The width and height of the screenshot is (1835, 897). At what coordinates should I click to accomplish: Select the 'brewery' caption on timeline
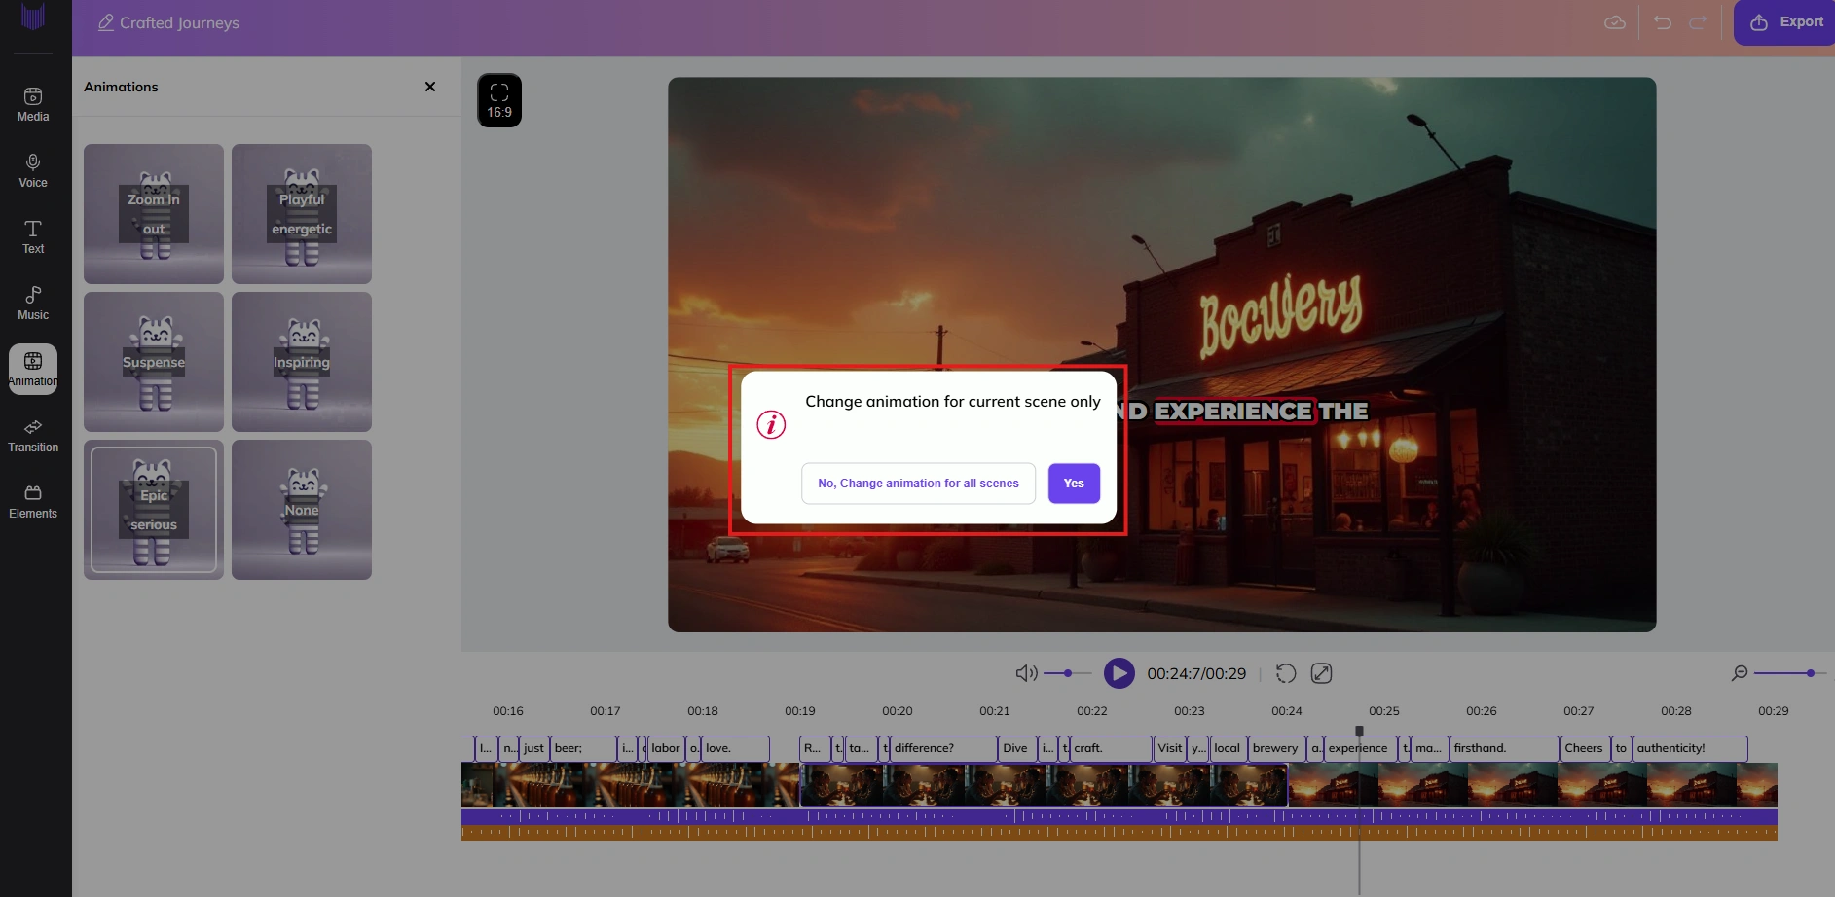tap(1276, 748)
